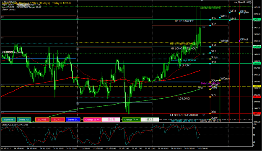
Task: Select the H5 LB TARGET label
Action: click(184, 21)
